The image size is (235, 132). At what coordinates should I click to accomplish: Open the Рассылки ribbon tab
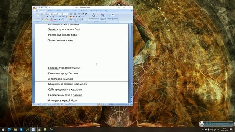(84, 11)
